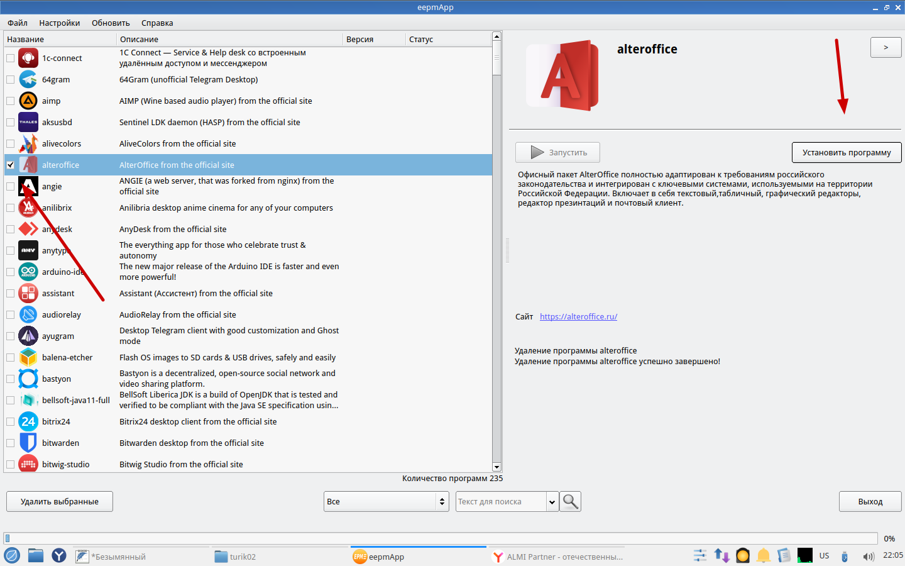905x566 pixels.
Task: Click the 'Выход' button
Action: click(870, 501)
